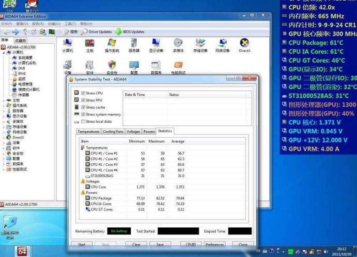Open Driver Updates from the toolbar
Viewport: 357px width, 257px height.
(x=96, y=32)
